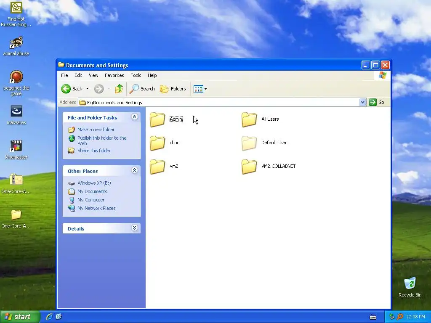
Task: Click Share this folder link
Action: [94, 151]
